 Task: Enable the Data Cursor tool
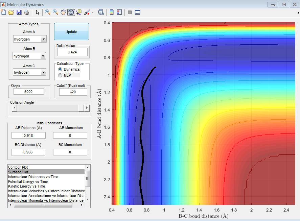(x=79, y=12)
